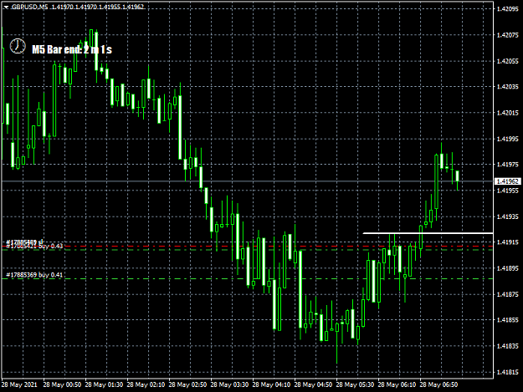The image size is (523, 392).
Task: Click the current price tag 1.41962
Action: (x=508, y=181)
